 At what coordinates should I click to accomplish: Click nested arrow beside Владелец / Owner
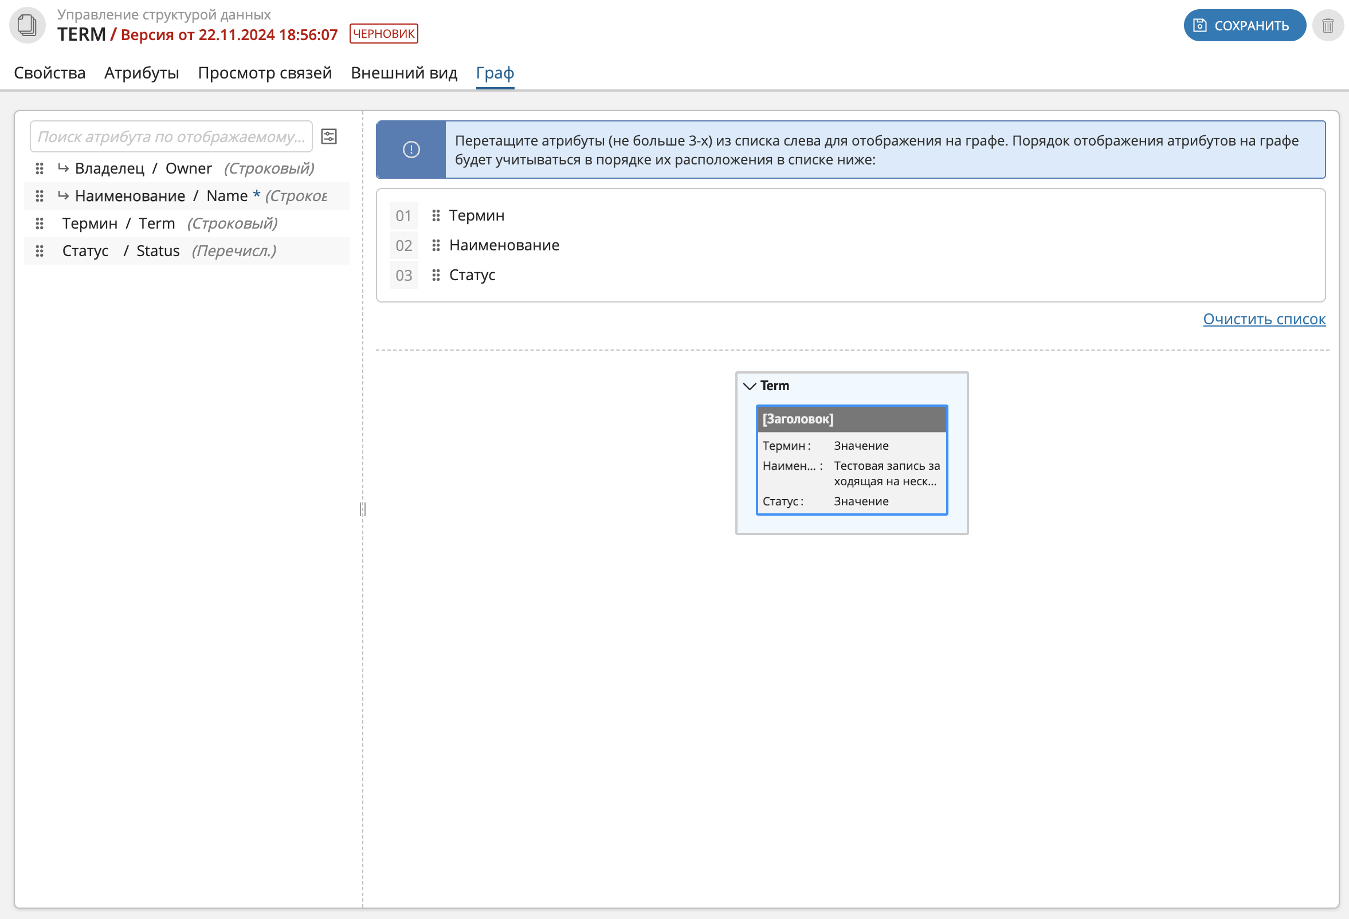(x=63, y=168)
